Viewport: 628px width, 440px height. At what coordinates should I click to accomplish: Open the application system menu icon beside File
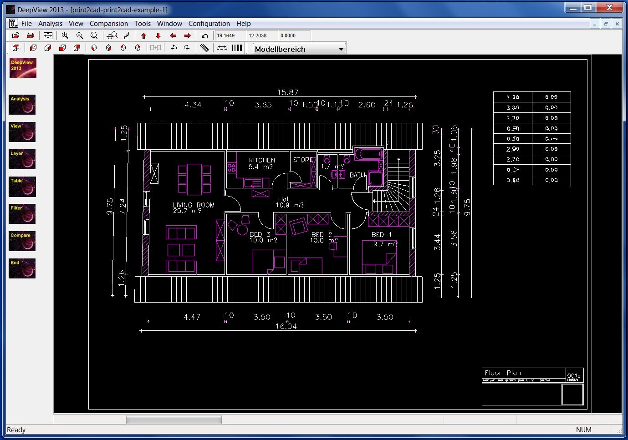point(14,23)
